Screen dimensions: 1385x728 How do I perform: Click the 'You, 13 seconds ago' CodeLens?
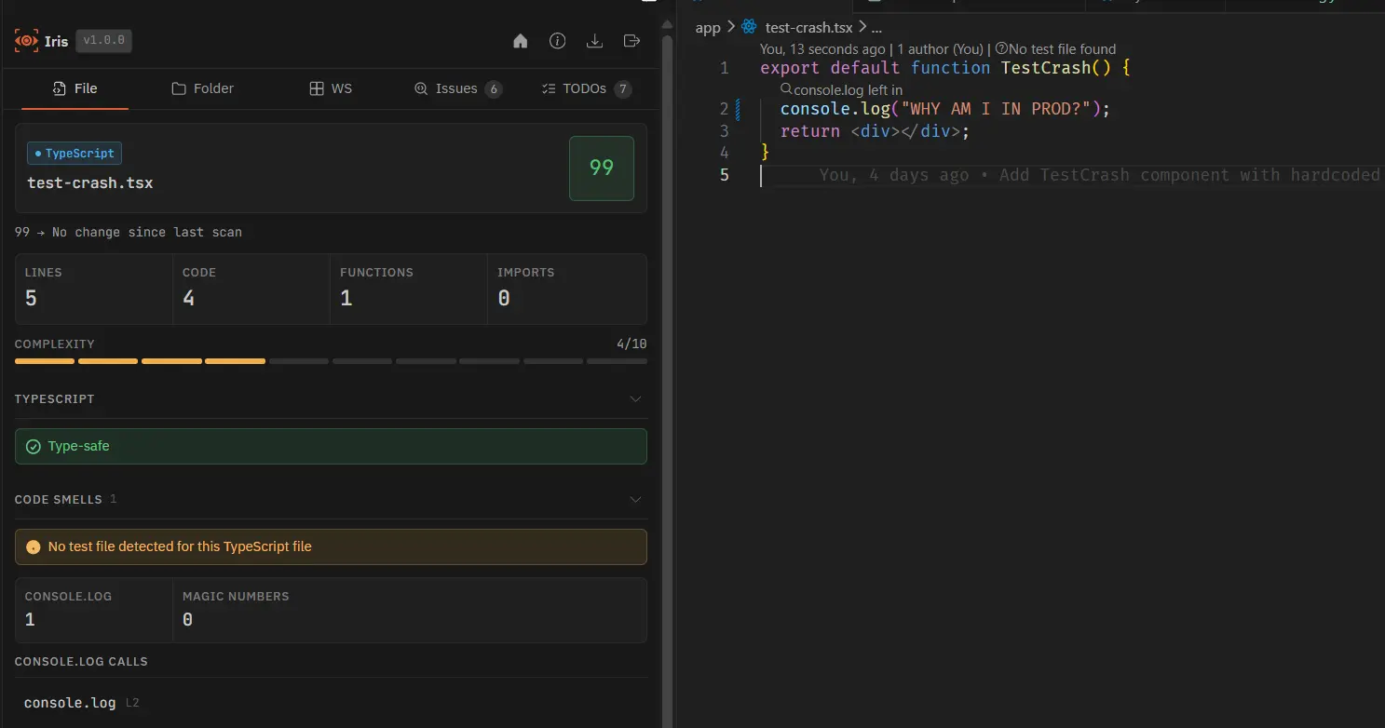pos(822,49)
